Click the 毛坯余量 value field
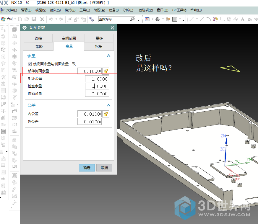The width and height of the screenshot is (258, 224). coord(97,79)
